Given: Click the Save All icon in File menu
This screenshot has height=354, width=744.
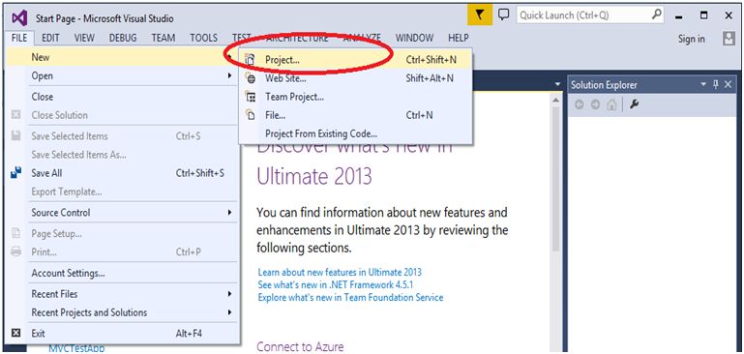Looking at the screenshot, I should pyautogui.click(x=16, y=173).
